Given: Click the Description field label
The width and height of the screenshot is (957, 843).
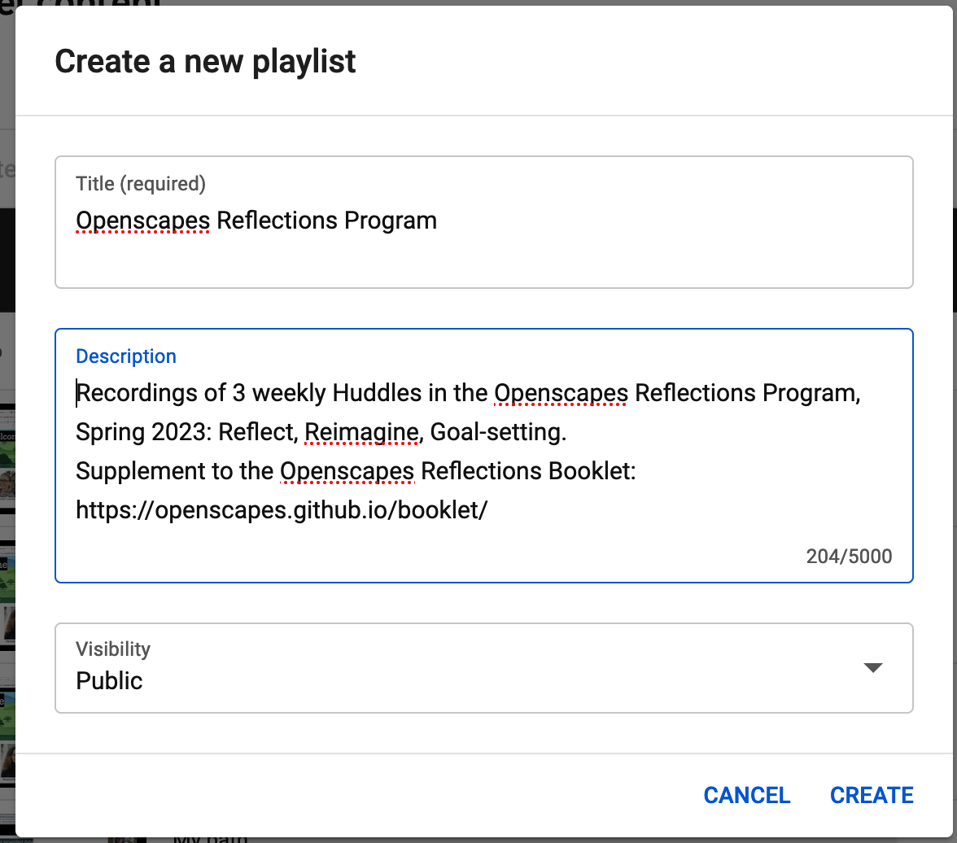Looking at the screenshot, I should 125,356.
